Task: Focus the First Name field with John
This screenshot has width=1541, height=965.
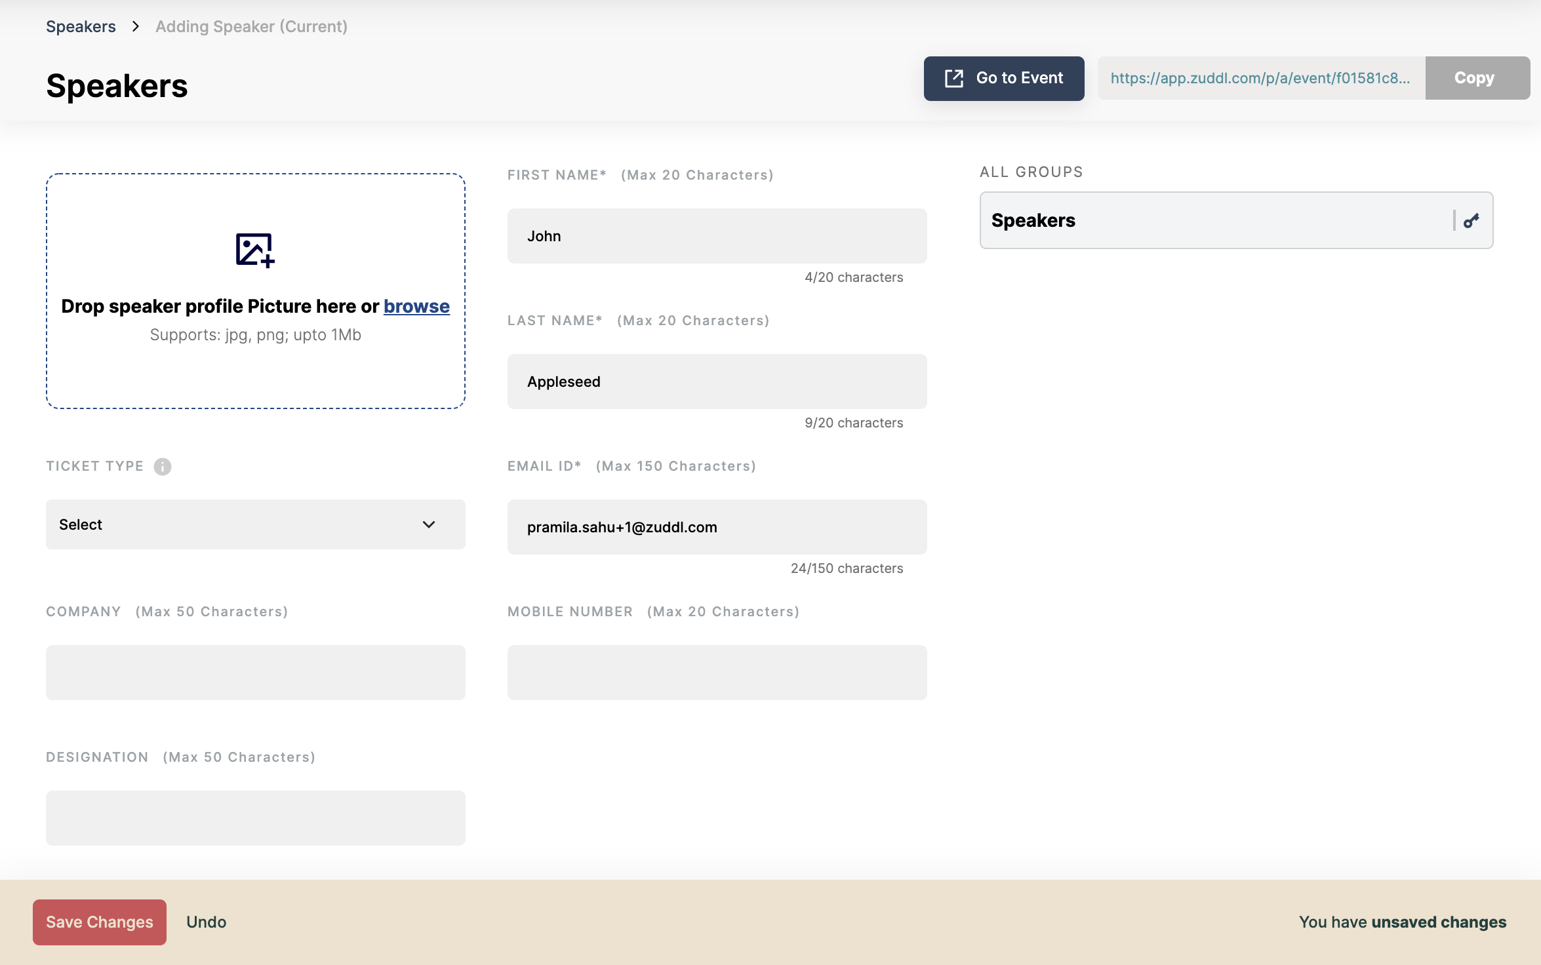Action: [717, 236]
